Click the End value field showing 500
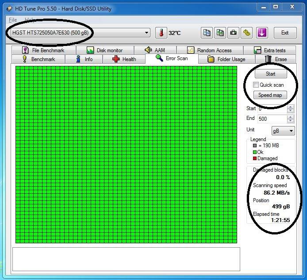This screenshot has height=280, width=307. click(x=272, y=119)
